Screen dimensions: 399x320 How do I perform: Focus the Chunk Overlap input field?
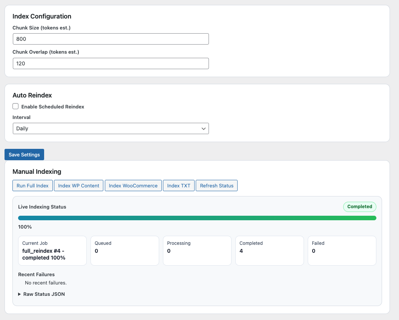[111, 63]
